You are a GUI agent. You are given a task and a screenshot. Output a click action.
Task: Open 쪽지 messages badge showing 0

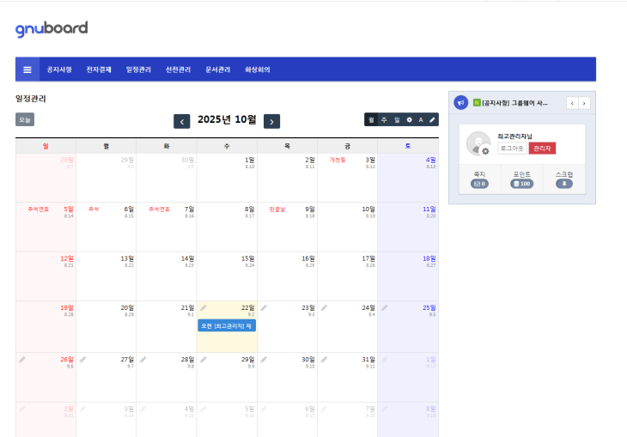click(x=479, y=184)
